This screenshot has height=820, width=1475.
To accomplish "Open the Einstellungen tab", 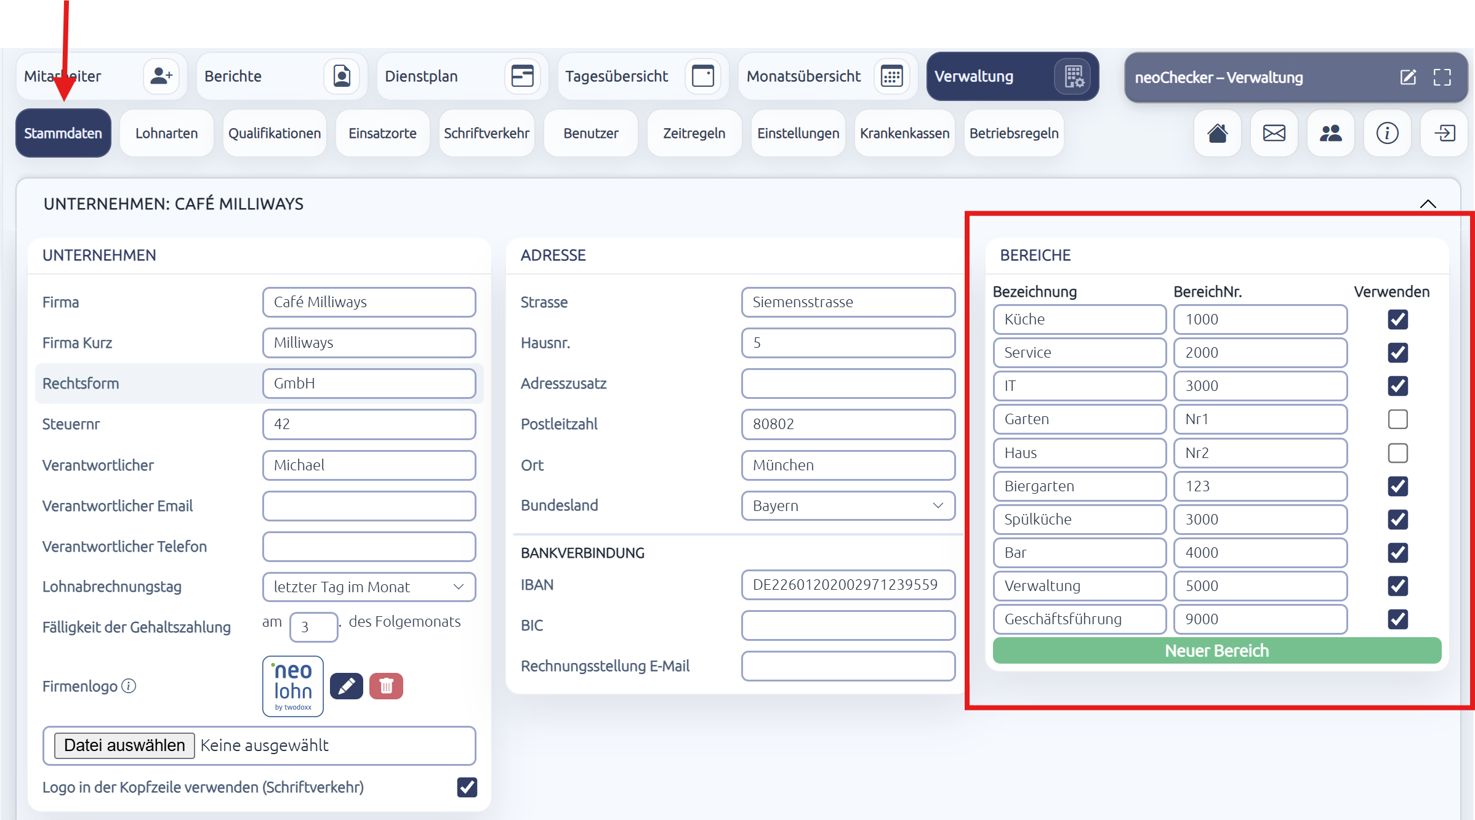I will (798, 133).
